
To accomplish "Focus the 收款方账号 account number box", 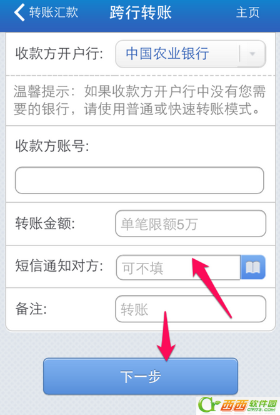I will coord(139,180).
